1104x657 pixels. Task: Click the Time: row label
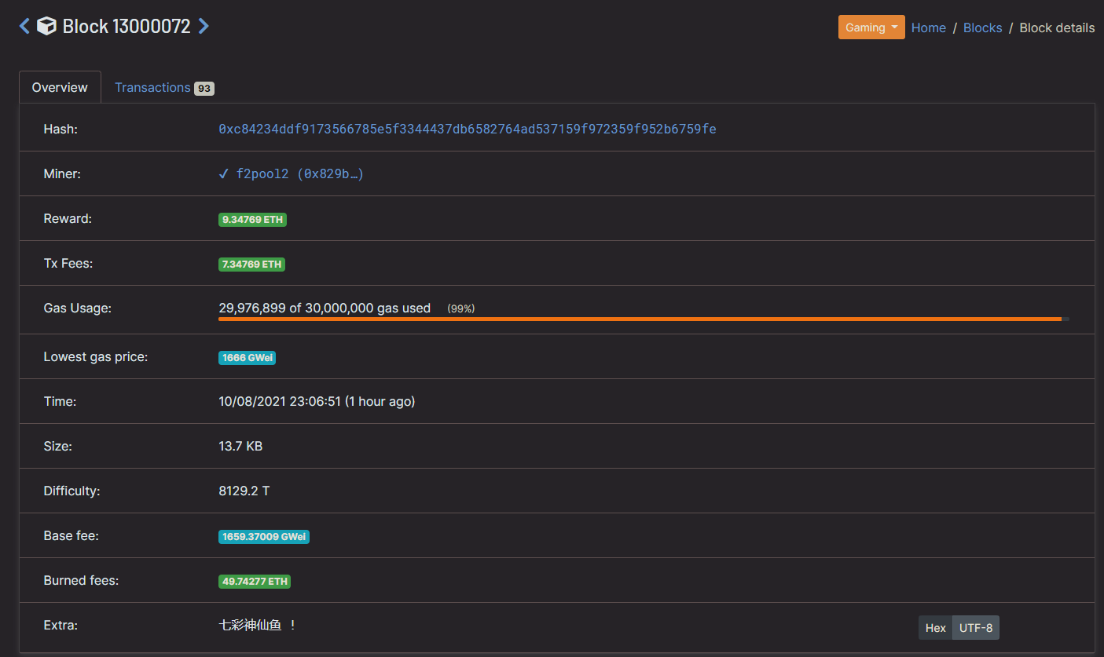pos(60,401)
